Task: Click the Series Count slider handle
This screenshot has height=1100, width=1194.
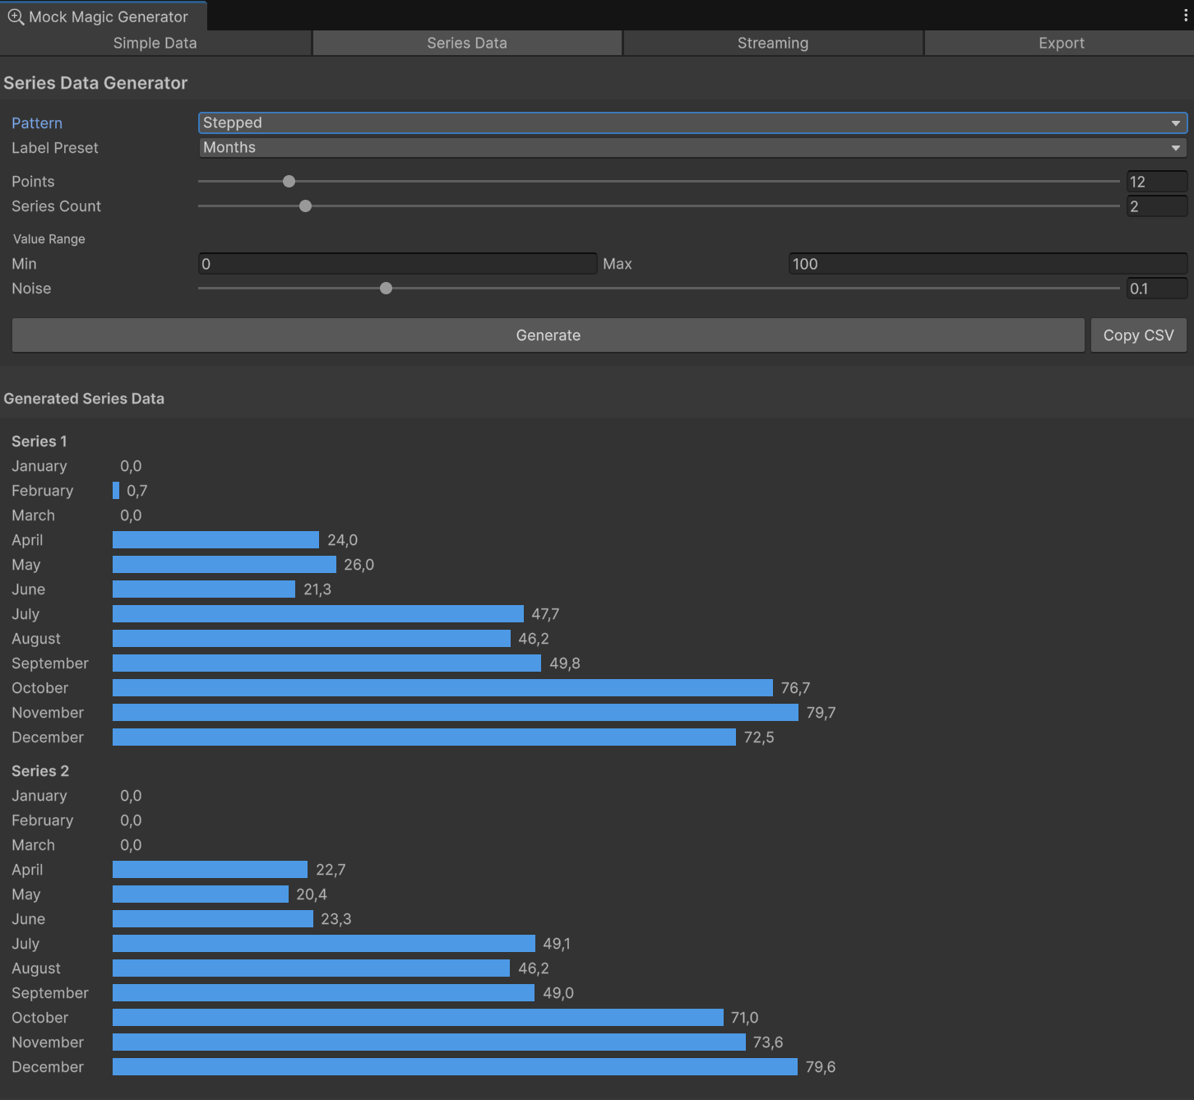Action: click(305, 206)
